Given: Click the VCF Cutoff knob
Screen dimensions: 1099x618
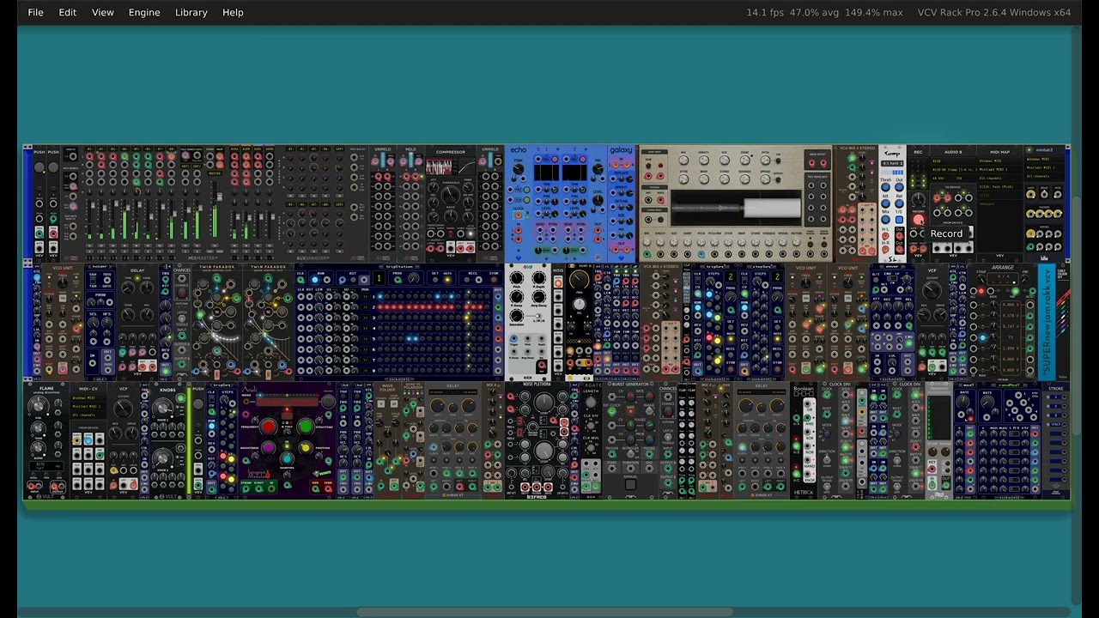Looking at the screenshot, I should pyautogui.click(x=932, y=291).
